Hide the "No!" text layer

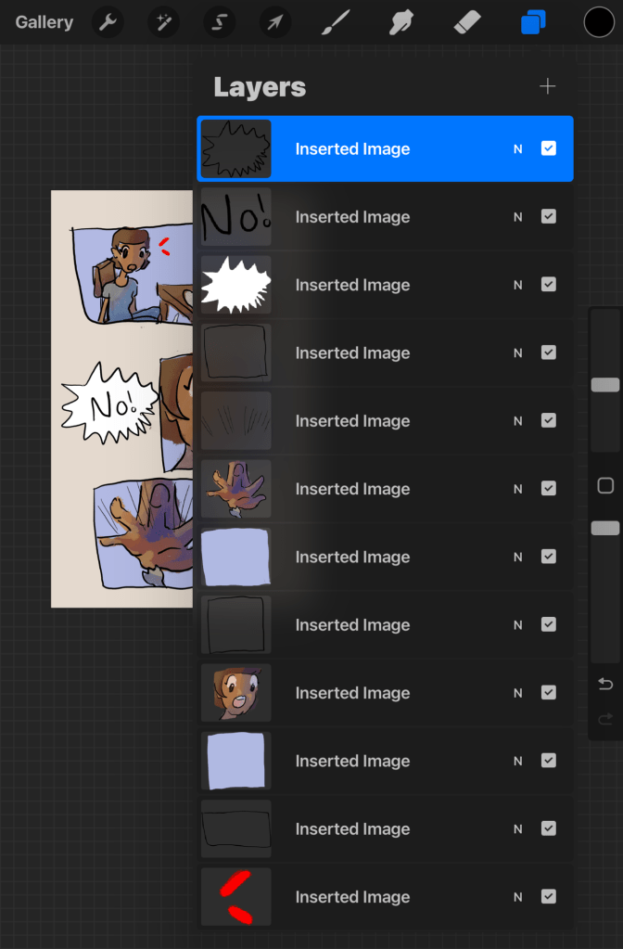(548, 217)
